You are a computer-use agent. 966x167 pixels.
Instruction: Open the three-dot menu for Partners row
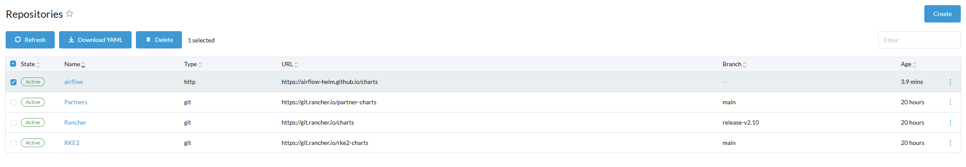coord(950,102)
